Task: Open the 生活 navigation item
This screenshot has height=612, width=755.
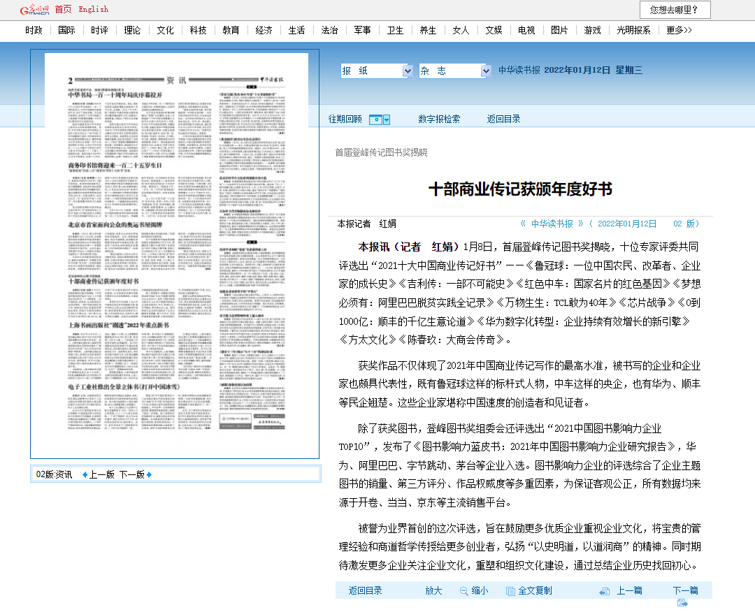Action: point(296,30)
